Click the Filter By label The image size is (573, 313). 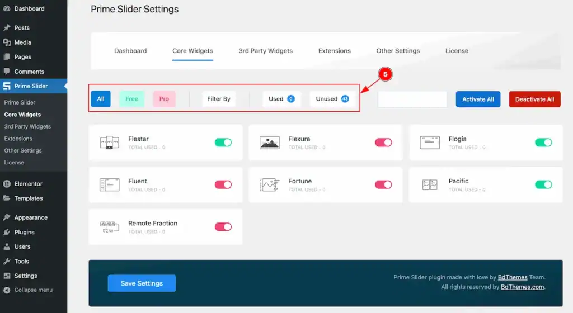[219, 99]
